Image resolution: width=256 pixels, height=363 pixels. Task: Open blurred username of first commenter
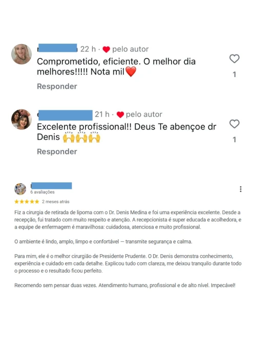point(57,48)
